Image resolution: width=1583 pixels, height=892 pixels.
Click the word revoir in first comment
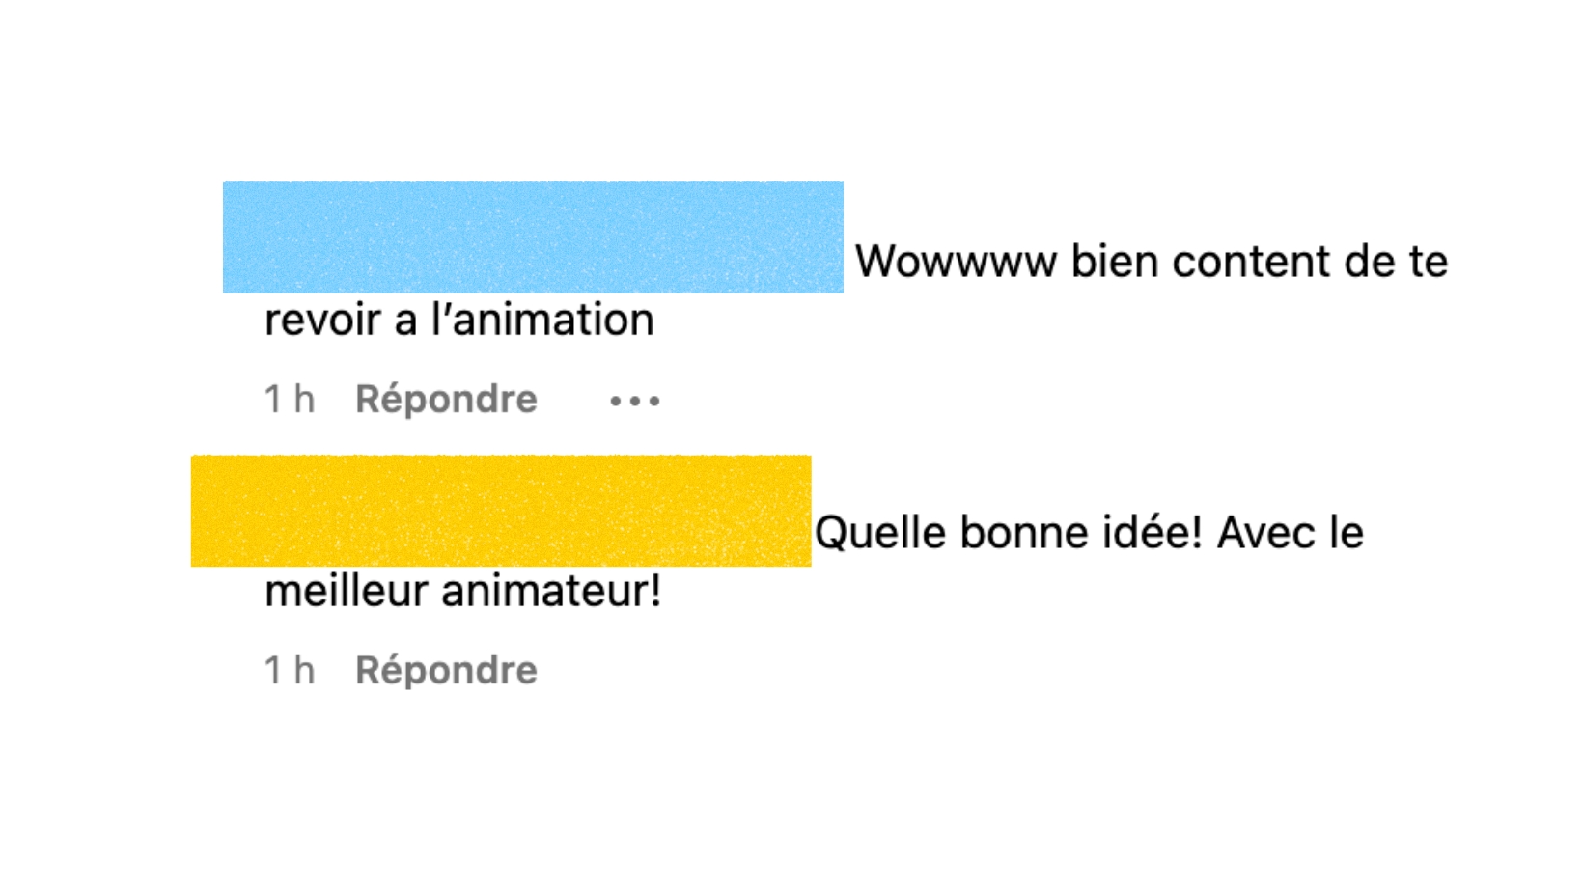[x=322, y=321]
